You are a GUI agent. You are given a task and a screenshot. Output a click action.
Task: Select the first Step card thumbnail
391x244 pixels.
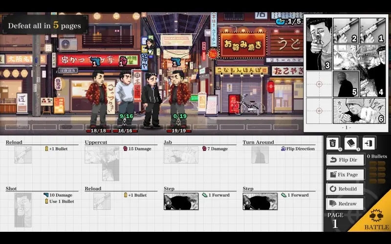tap(181, 201)
